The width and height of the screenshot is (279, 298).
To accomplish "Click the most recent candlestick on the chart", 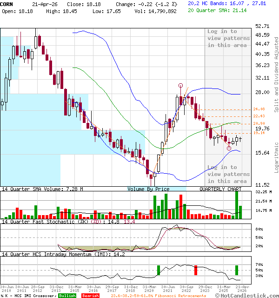I will coord(240,138).
